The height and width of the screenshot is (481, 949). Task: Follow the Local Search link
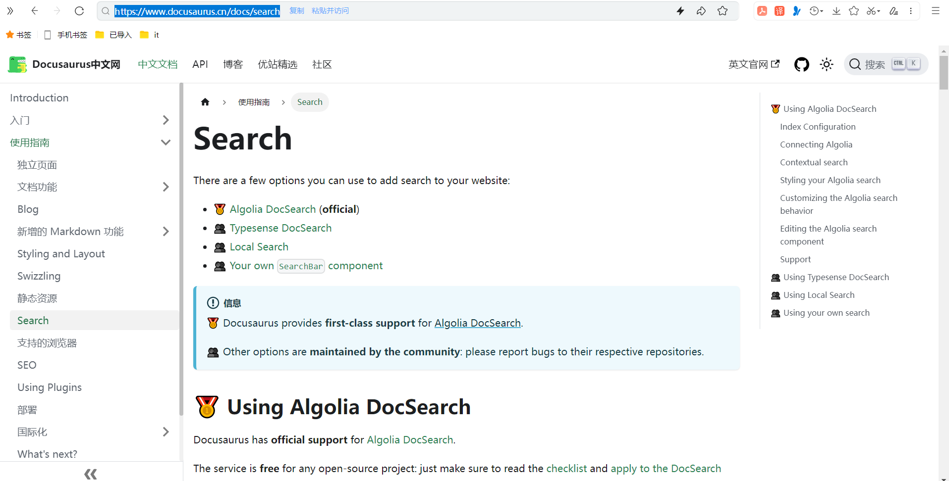259,247
